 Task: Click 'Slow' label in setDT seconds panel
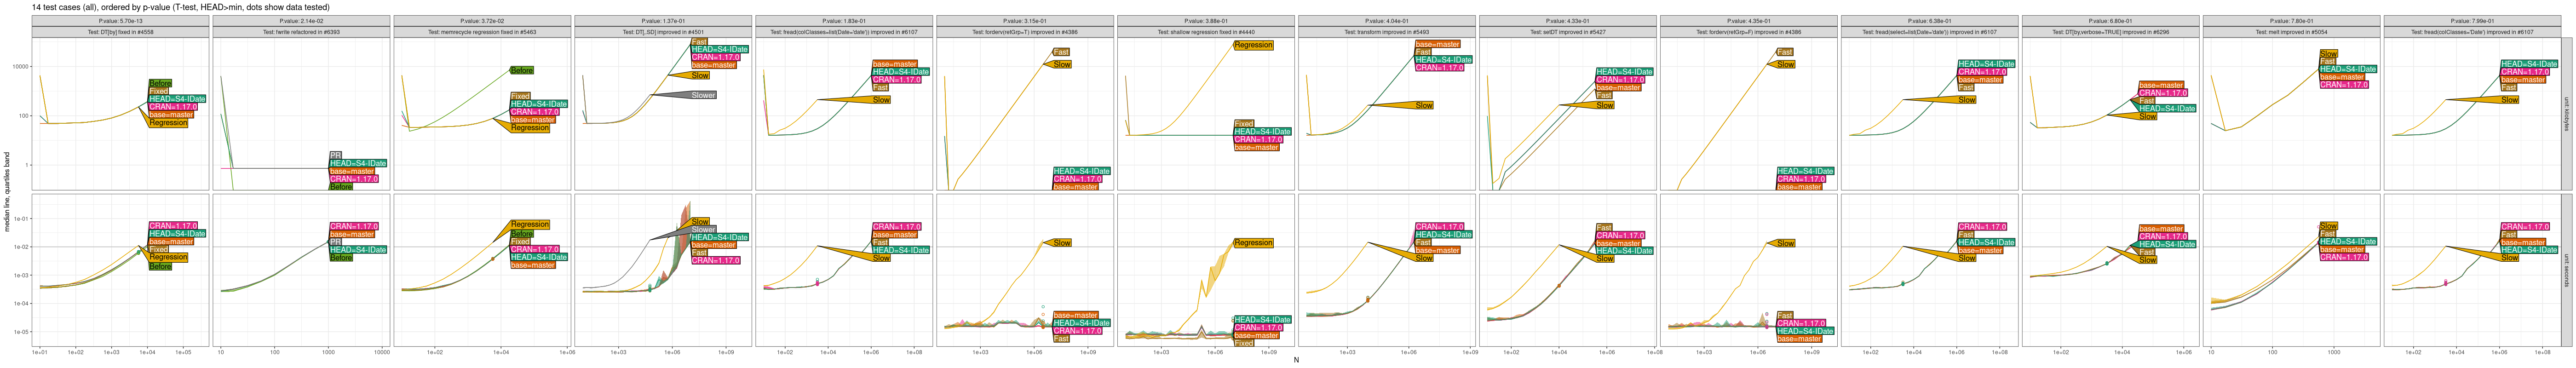[x=1605, y=259]
